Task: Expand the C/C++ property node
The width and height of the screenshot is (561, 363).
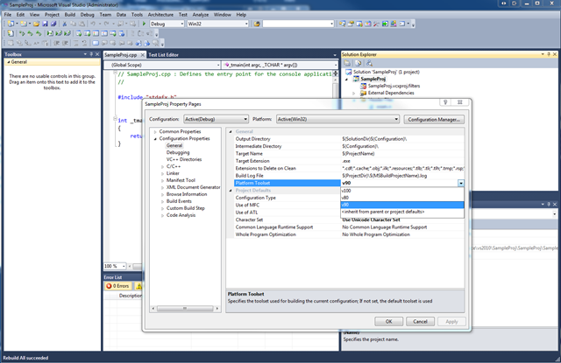Action: 162,167
